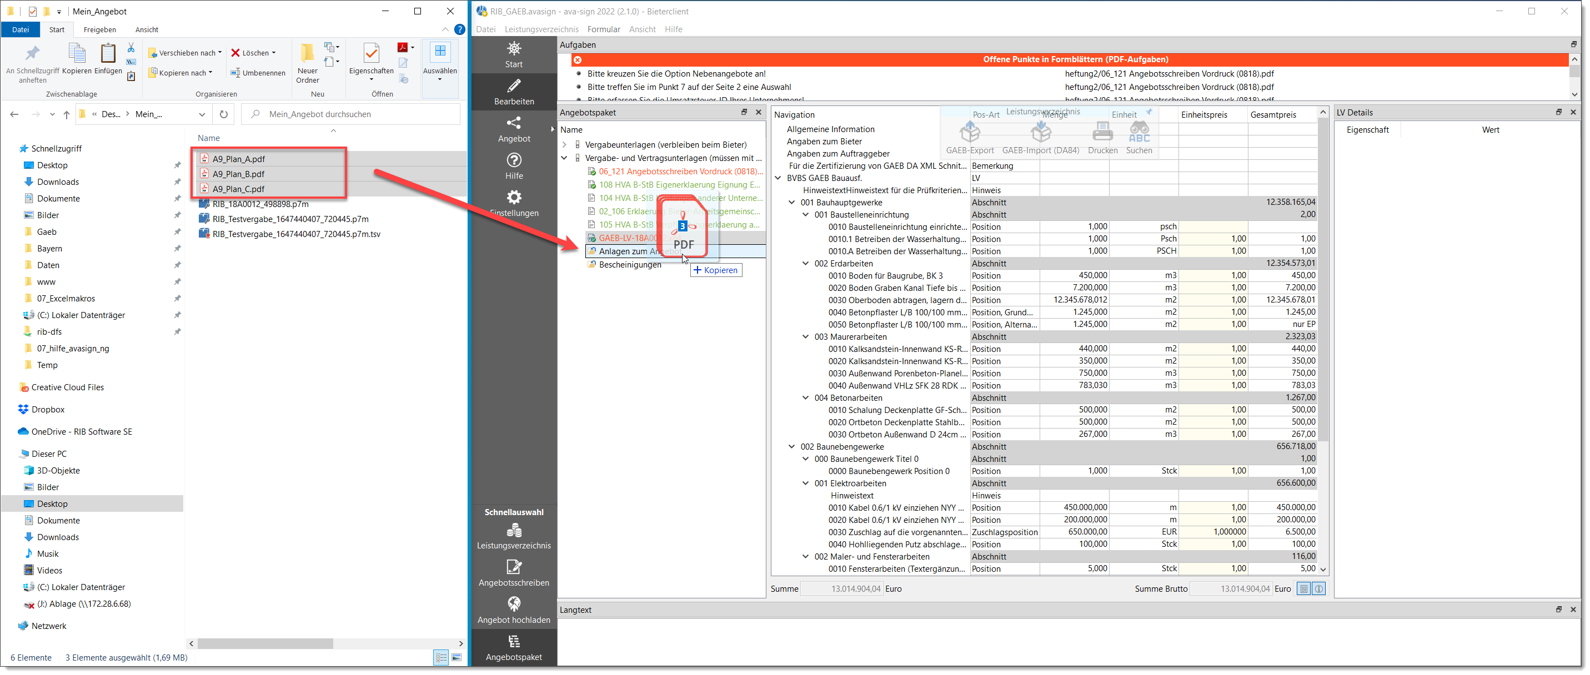Collapse Vergabe- und Vertragsunterlagen node

[564, 158]
